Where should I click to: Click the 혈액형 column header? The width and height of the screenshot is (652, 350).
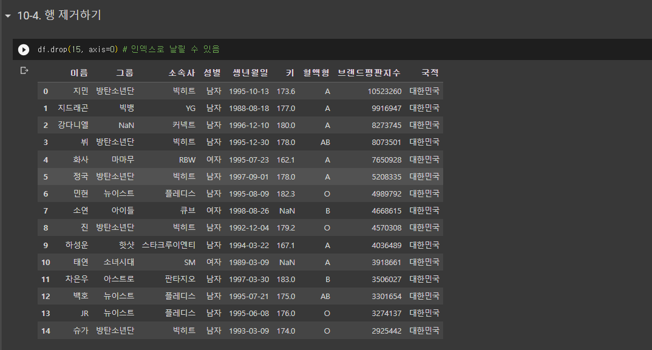tap(316, 73)
